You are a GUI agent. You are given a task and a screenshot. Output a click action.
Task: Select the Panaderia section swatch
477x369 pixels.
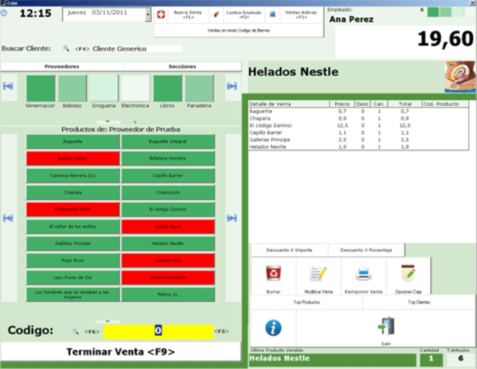[x=199, y=88]
